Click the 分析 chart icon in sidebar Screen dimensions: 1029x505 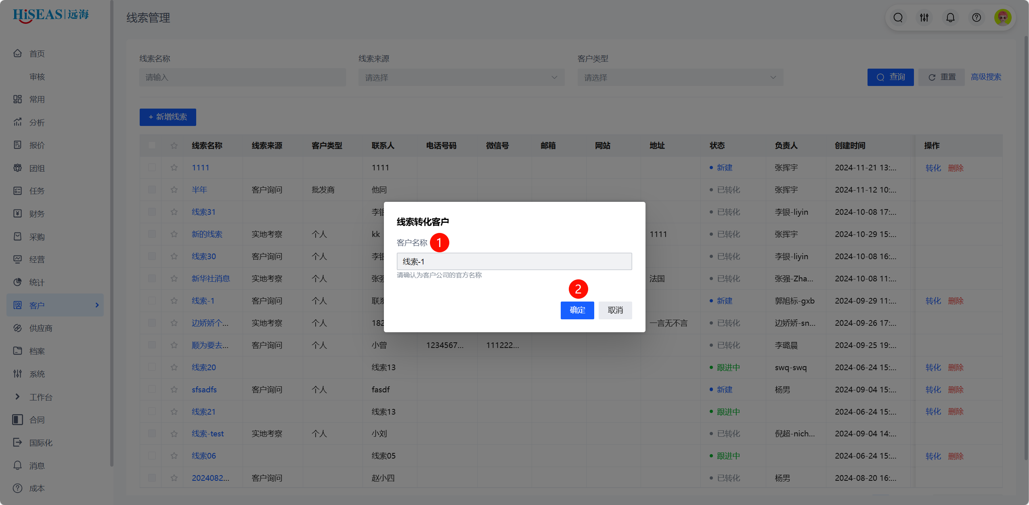pos(17,122)
